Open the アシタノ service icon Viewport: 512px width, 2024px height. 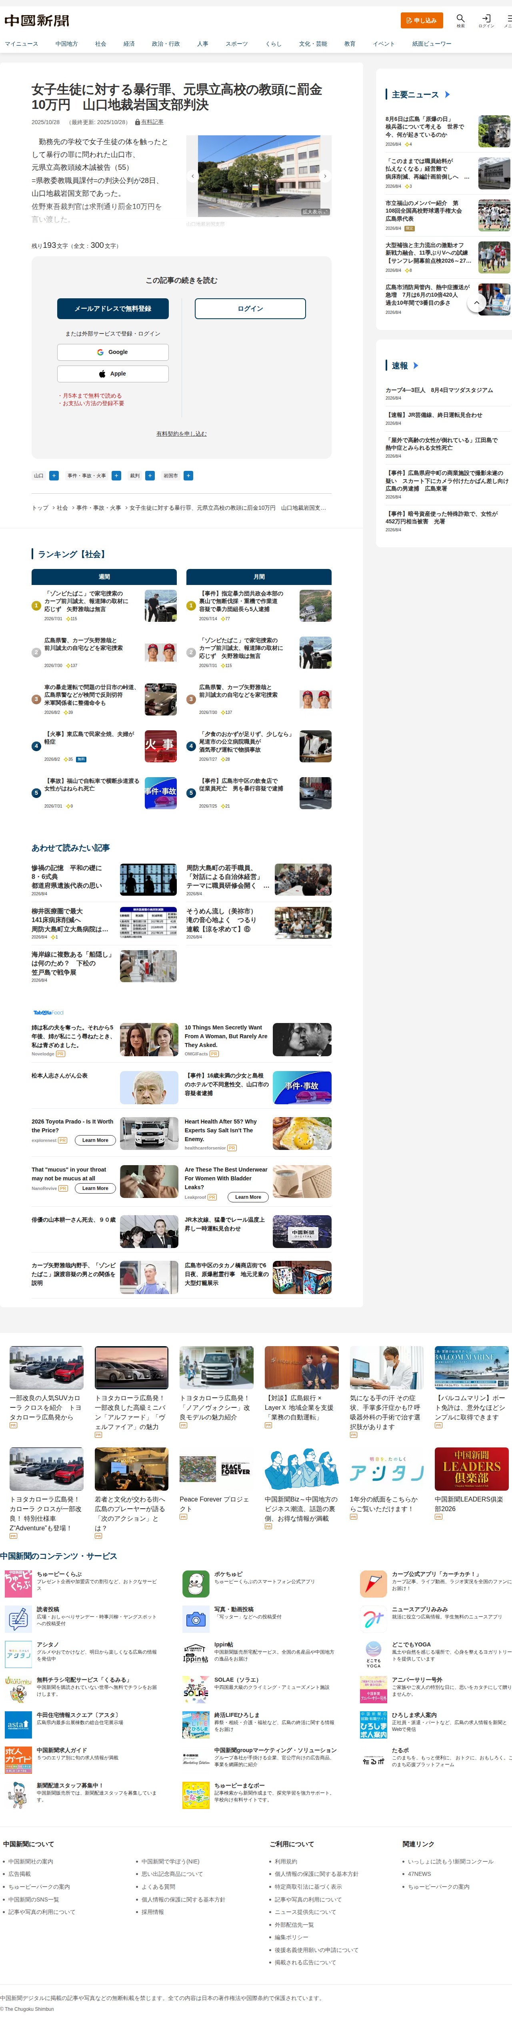coord(18,1655)
